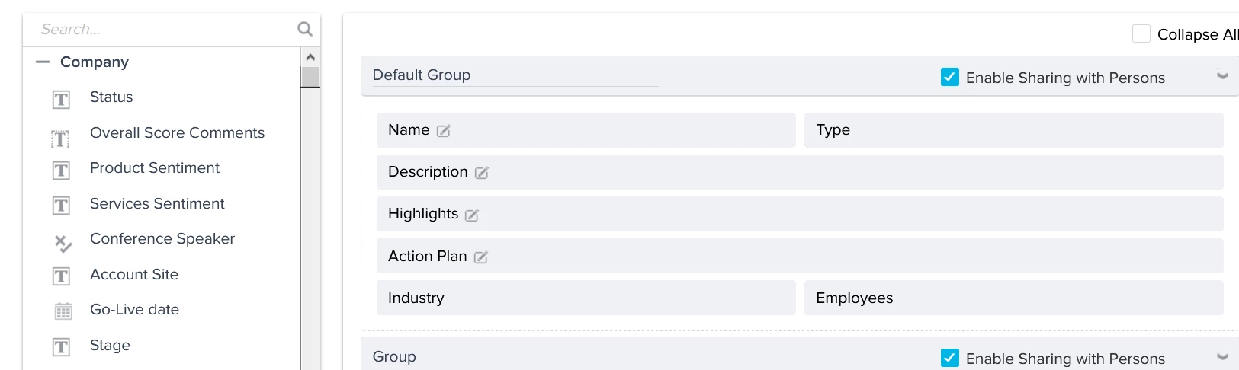Click the rich text icon for Overall Score Comments
The width and height of the screenshot is (1239, 370).
click(x=61, y=139)
